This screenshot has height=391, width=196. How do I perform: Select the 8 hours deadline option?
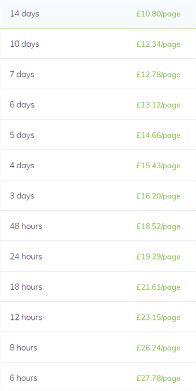[98, 347]
